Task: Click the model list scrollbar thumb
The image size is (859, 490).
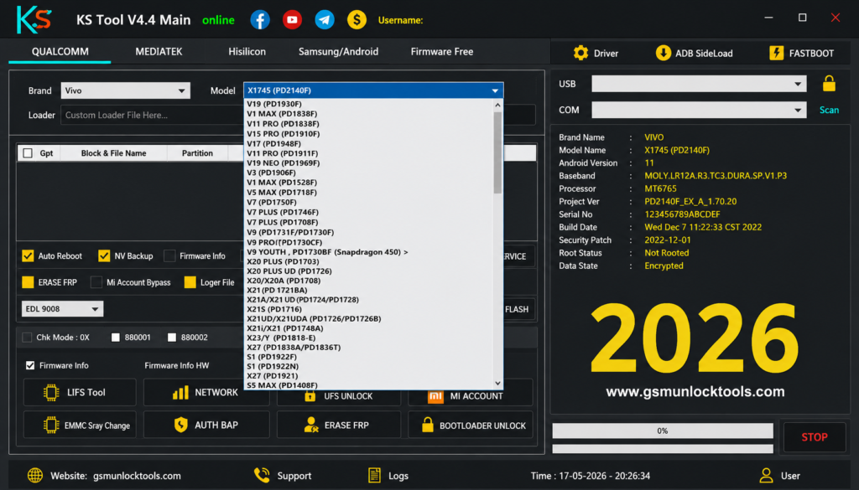Action: (x=497, y=152)
